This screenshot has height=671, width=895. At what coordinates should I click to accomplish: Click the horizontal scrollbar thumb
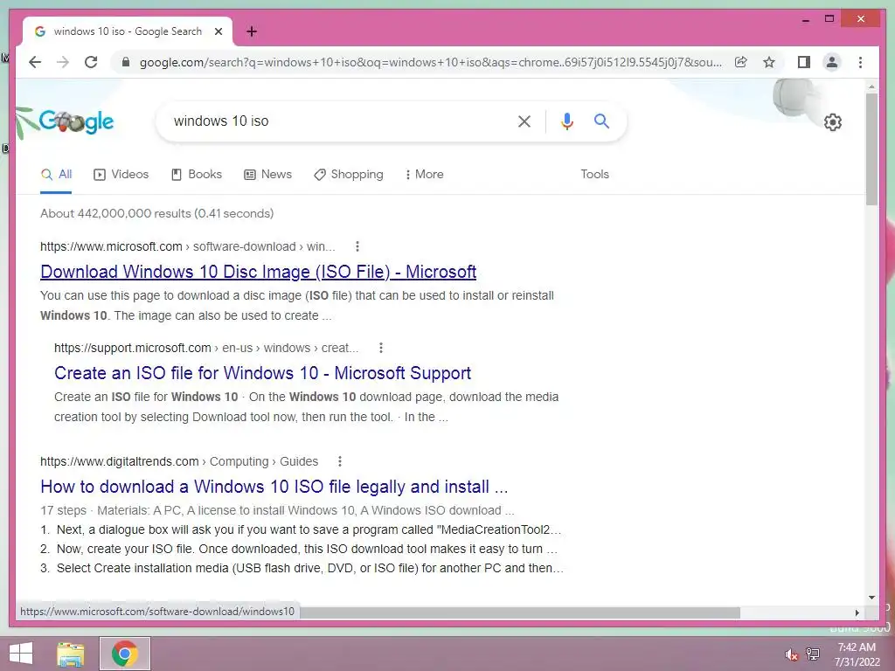click(x=519, y=612)
